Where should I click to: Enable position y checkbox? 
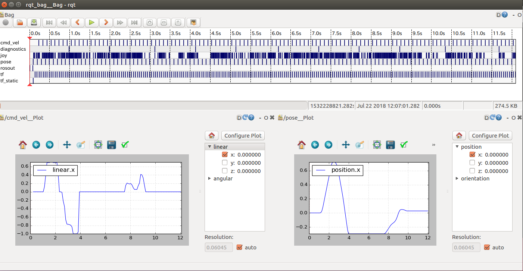point(472,163)
